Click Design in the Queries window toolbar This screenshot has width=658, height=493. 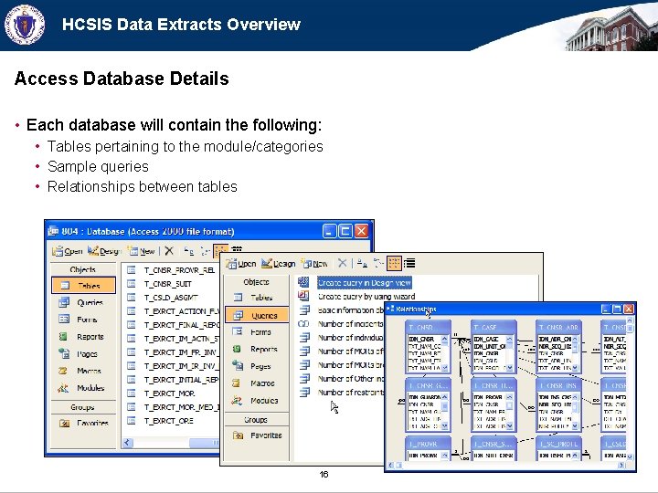pos(278,264)
